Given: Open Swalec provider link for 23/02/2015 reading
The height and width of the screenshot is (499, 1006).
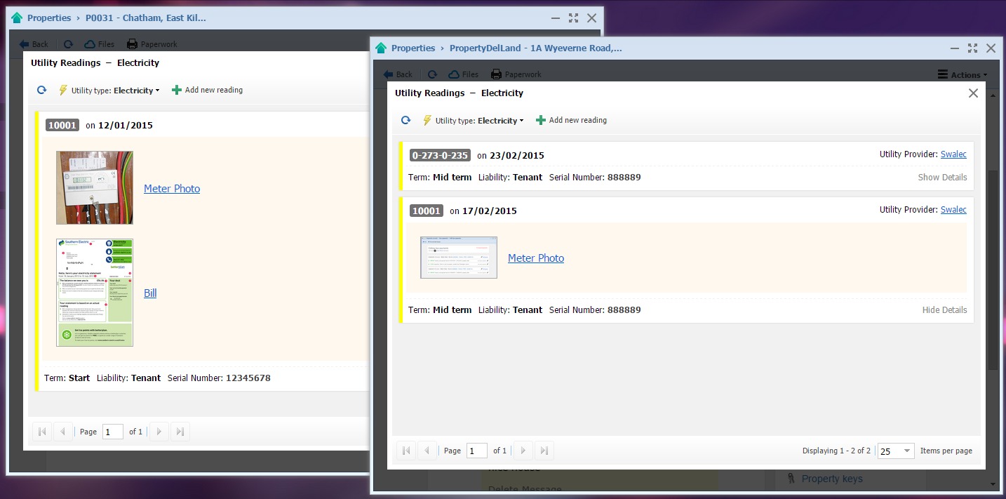Looking at the screenshot, I should [x=953, y=154].
